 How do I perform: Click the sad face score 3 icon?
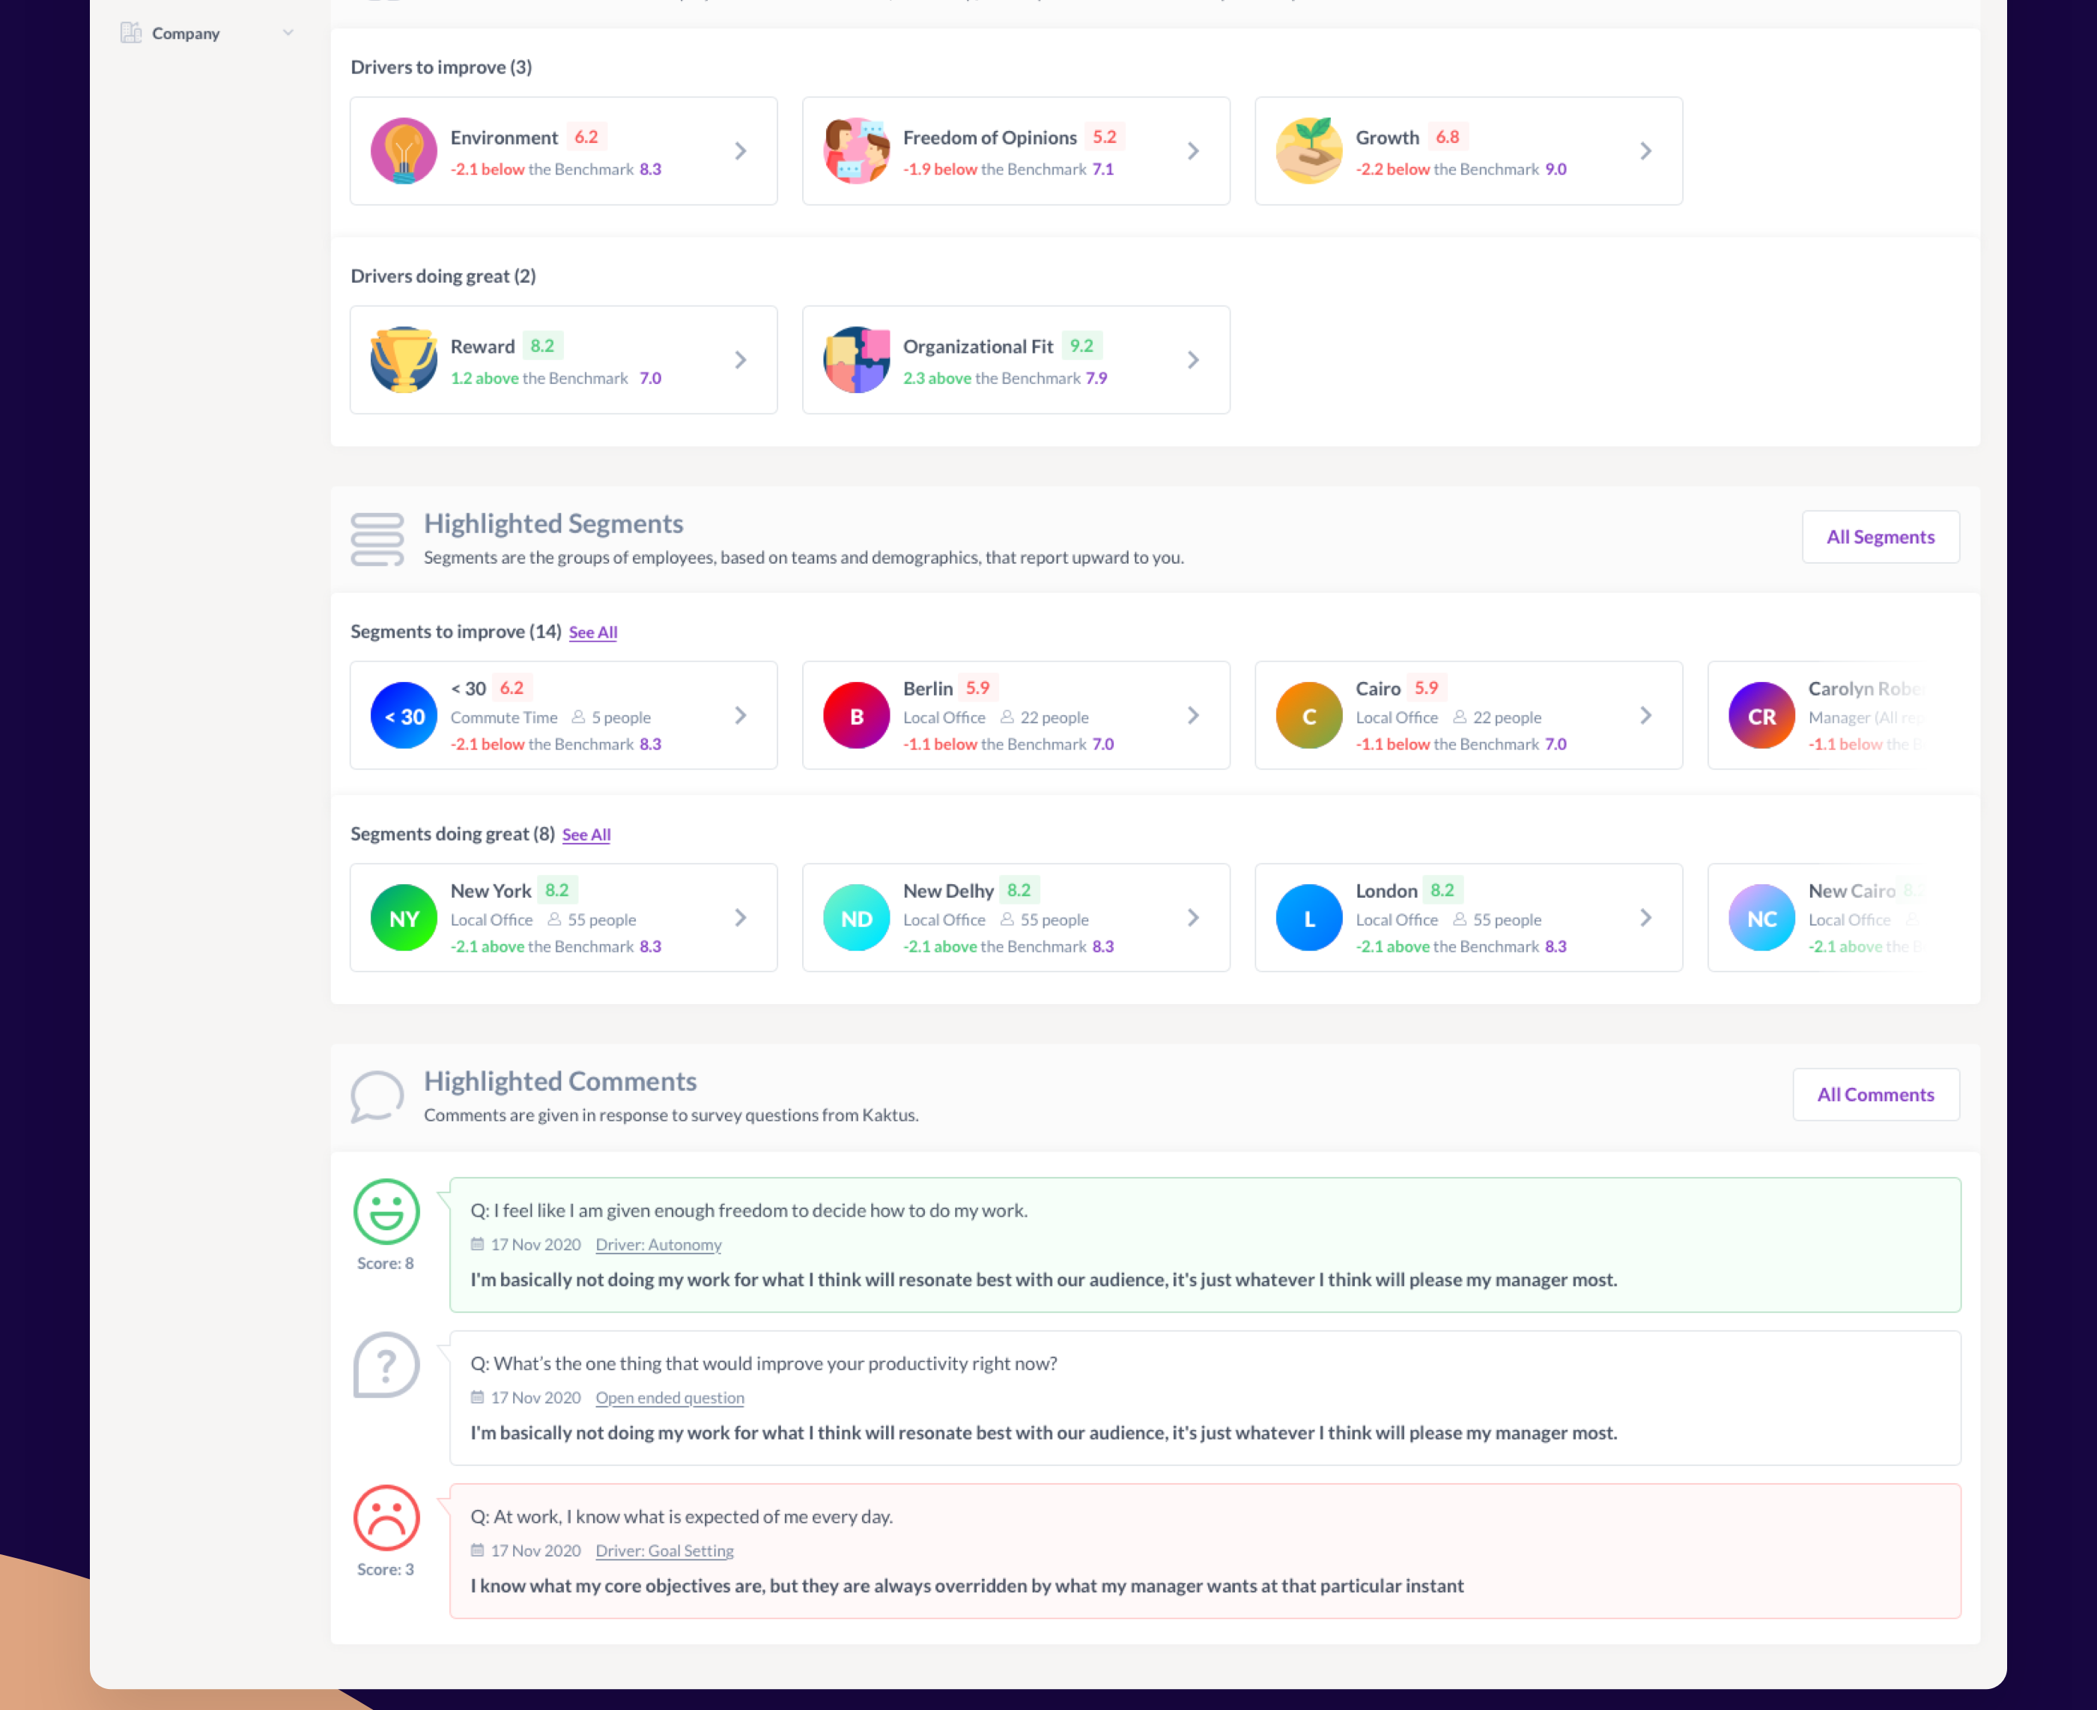(385, 1517)
